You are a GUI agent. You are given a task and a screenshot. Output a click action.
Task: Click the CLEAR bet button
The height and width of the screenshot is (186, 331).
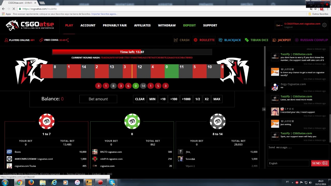tap(140, 99)
